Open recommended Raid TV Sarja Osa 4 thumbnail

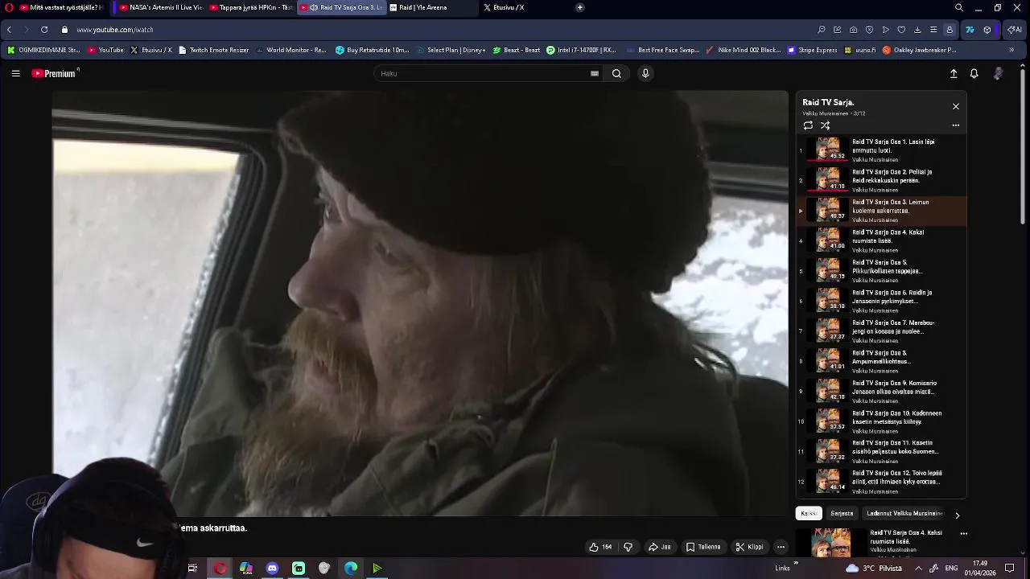831,544
